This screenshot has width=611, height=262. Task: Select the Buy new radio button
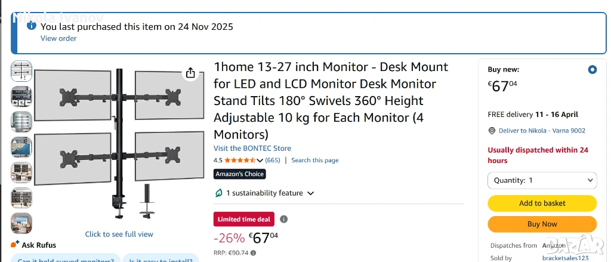(592, 70)
